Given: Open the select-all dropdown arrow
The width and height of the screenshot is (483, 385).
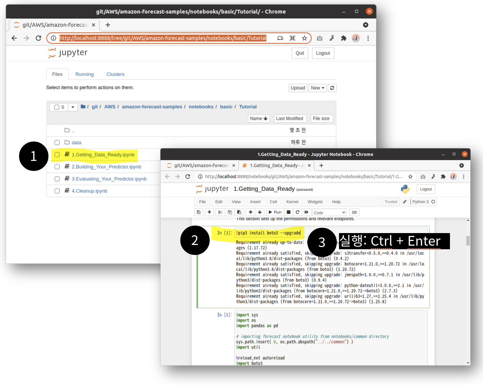Looking at the screenshot, I should click(x=73, y=107).
